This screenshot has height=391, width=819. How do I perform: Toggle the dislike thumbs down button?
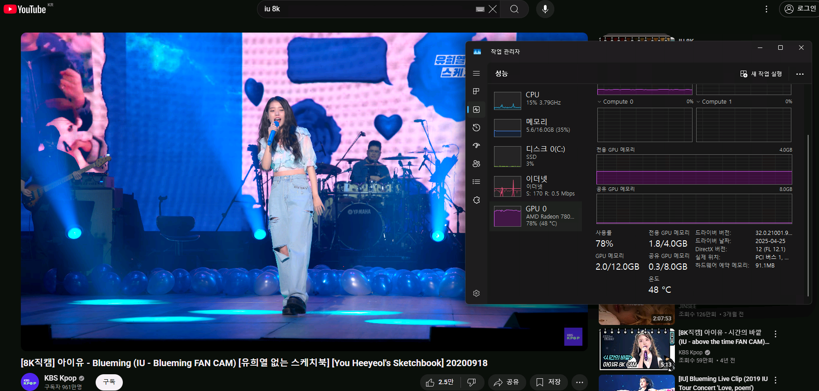click(471, 382)
